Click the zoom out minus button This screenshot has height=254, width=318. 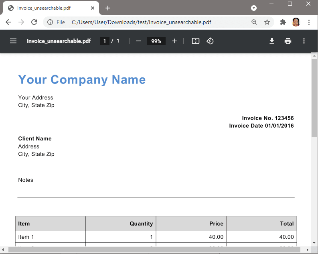138,41
